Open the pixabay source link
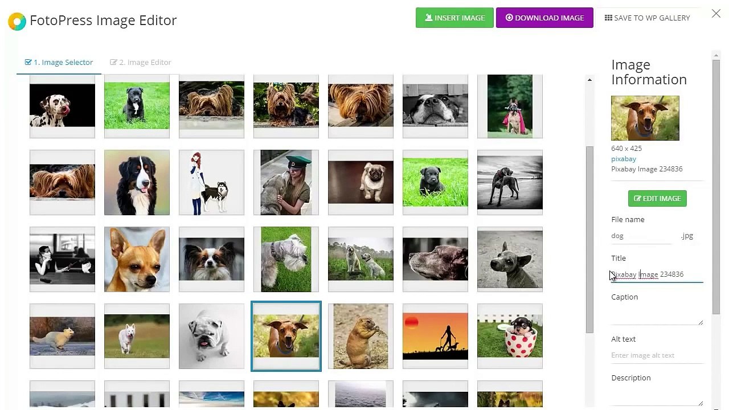This screenshot has height=410, width=729. pyautogui.click(x=624, y=159)
